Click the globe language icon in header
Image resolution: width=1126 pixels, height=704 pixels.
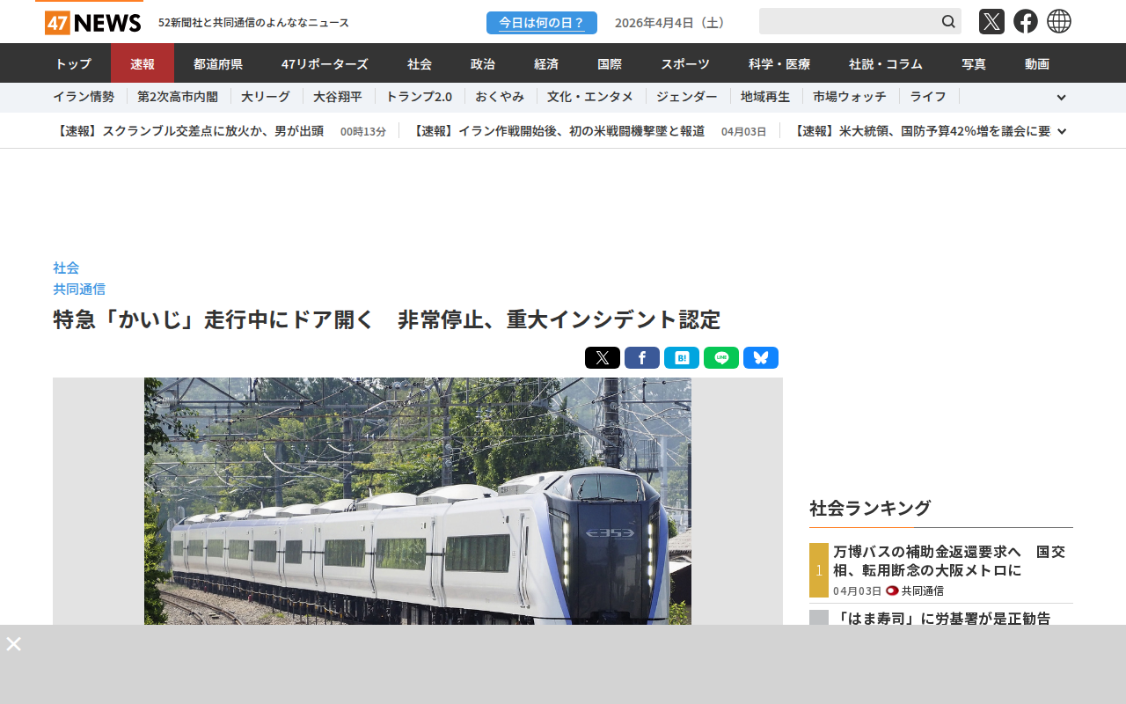click(1059, 21)
